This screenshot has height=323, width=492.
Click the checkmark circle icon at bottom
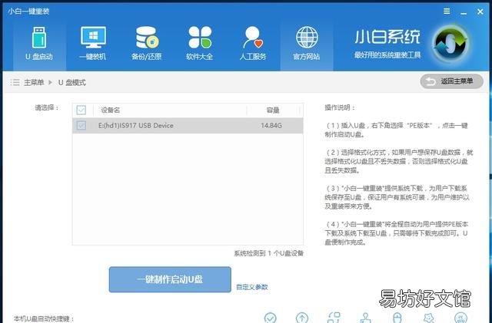tap(270, 318)
